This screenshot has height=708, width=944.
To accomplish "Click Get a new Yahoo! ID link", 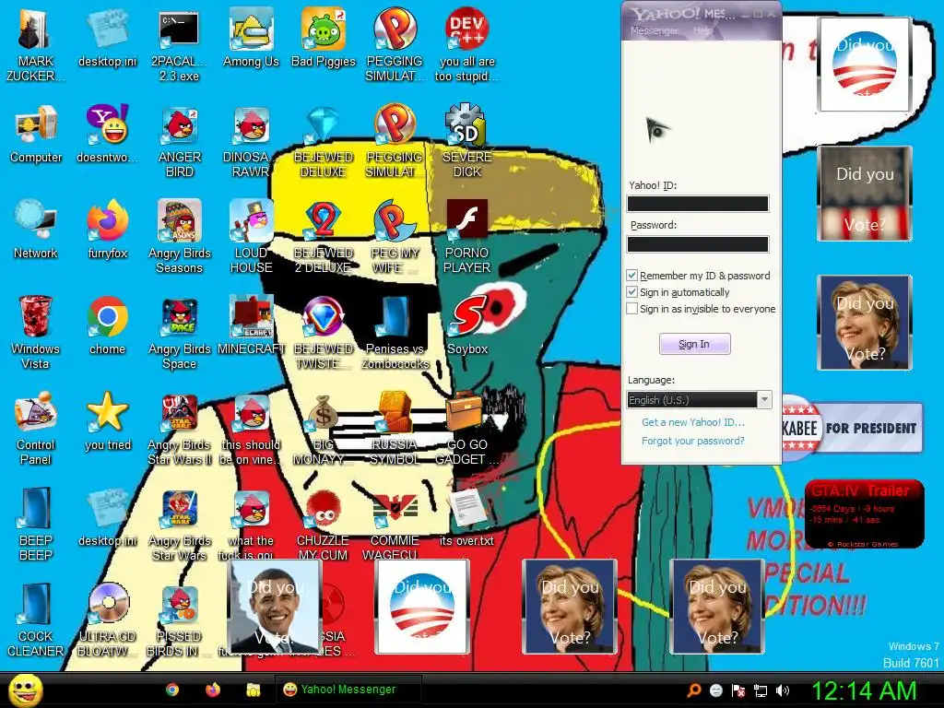I will (693, 422).
